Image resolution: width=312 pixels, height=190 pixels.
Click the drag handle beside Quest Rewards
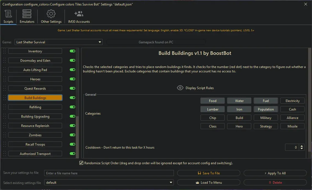[4, 89]
